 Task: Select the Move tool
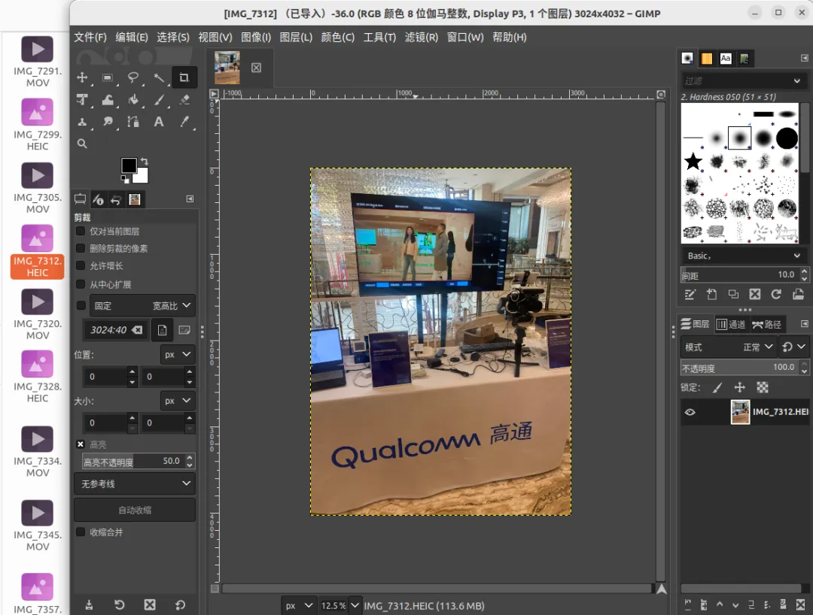[x=82, y=77]
